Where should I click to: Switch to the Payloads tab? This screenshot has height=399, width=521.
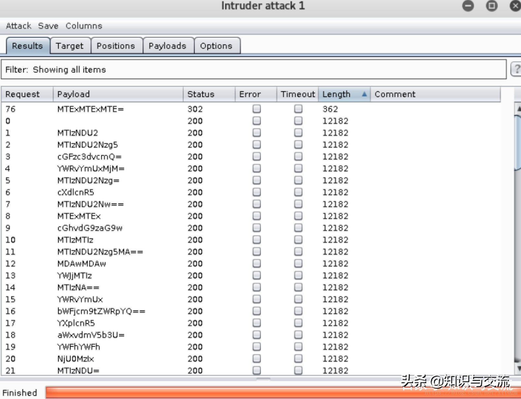167,46
